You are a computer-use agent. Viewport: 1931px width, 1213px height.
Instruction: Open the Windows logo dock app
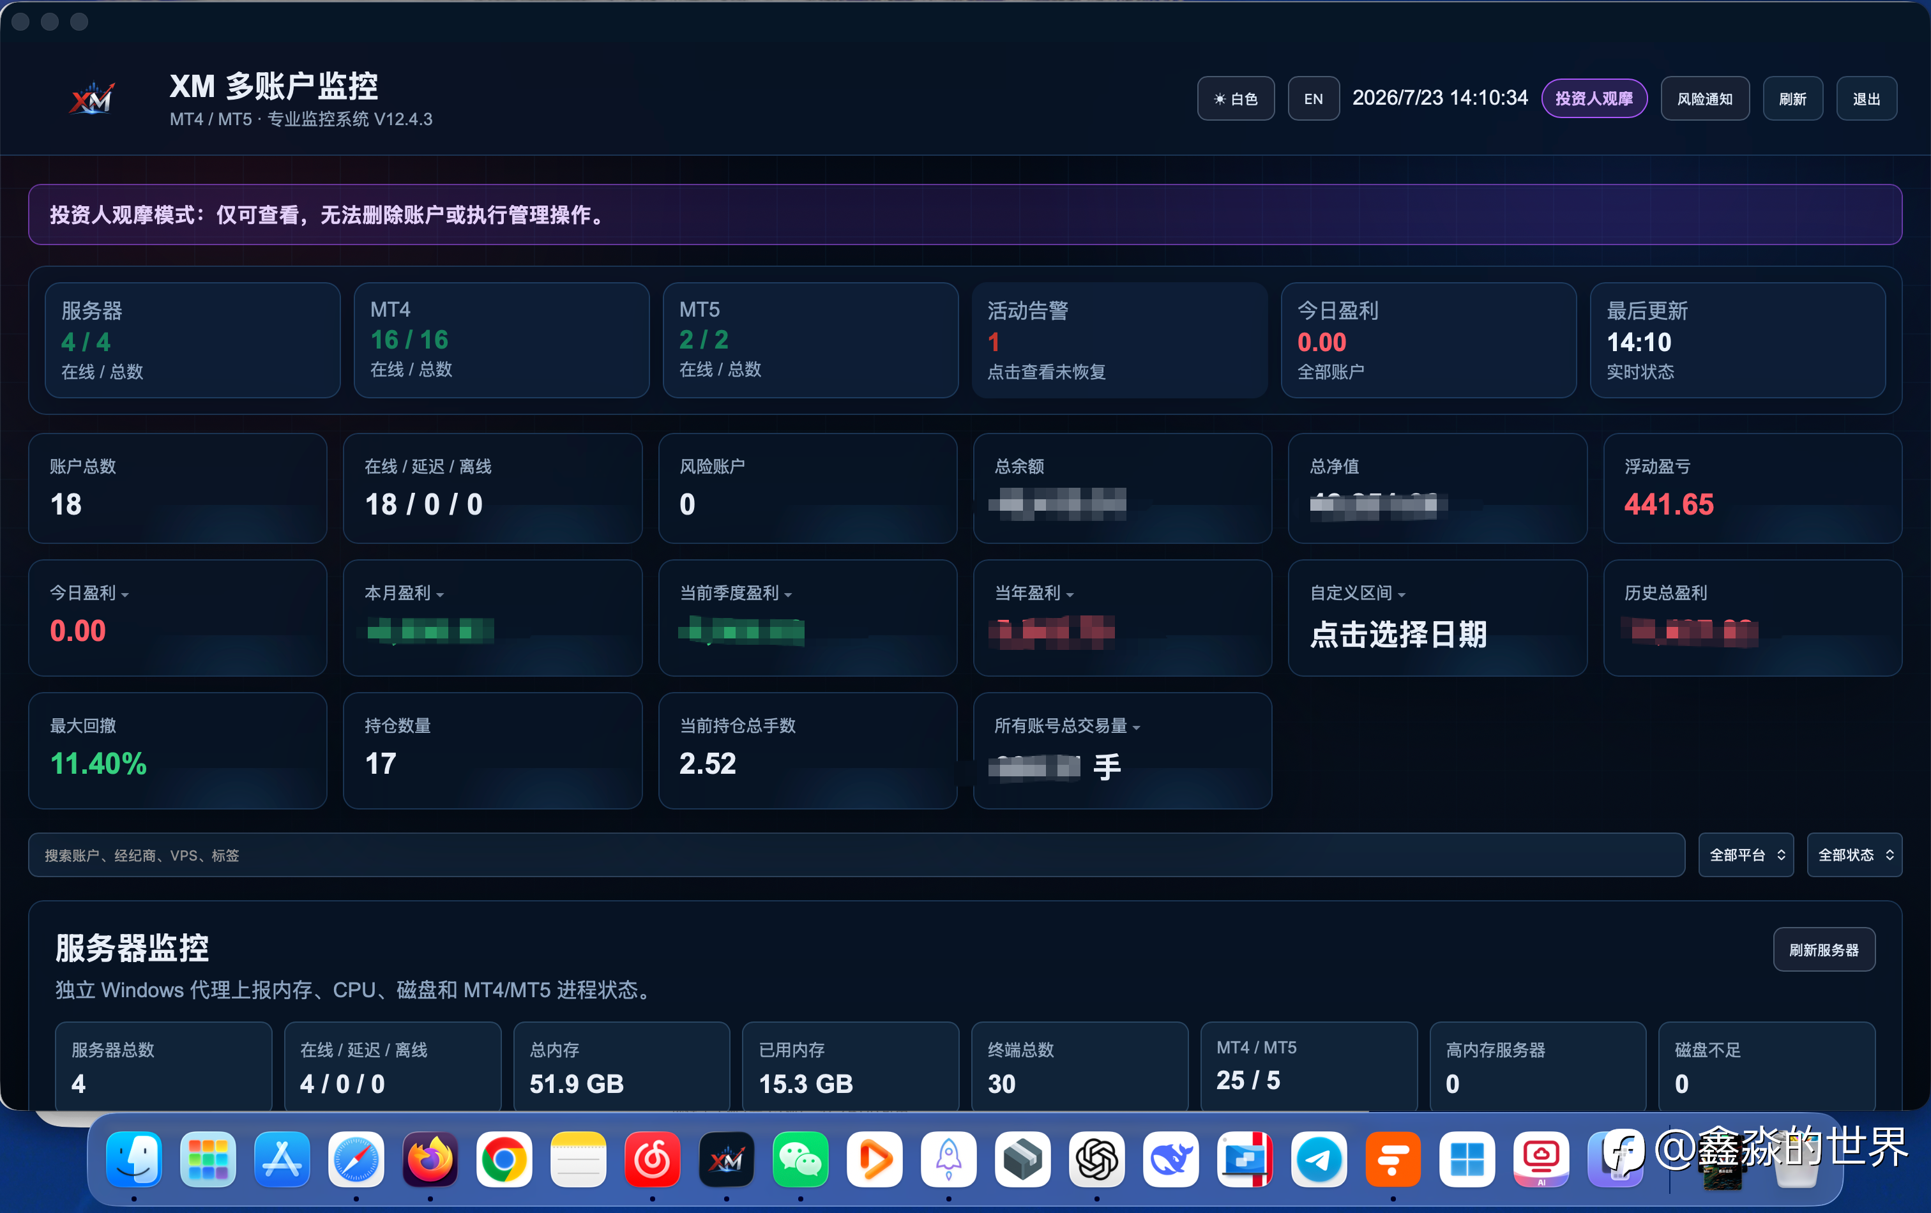1467,1159
